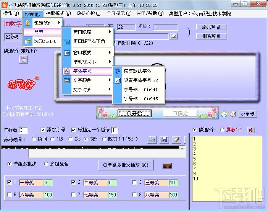
Task: Click the list icon below 候选9个 排除1个
Action: tap(23, 60)
